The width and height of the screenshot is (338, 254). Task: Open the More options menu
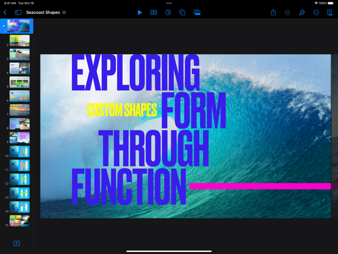(316, 12)
